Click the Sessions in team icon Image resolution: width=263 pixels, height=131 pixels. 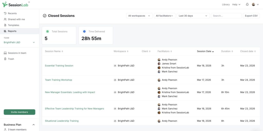point(5,53)
